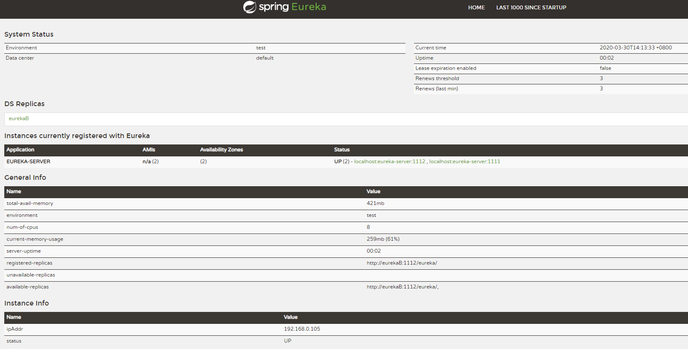Click the Instances currently registered with Eureka heading

[x=77, y=136]
